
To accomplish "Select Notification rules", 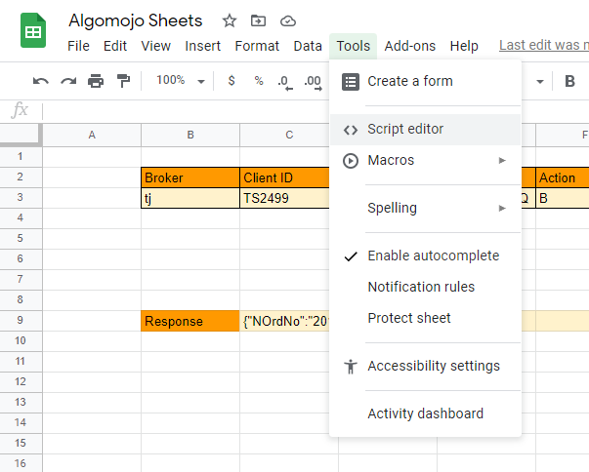I will click(425, 287).
